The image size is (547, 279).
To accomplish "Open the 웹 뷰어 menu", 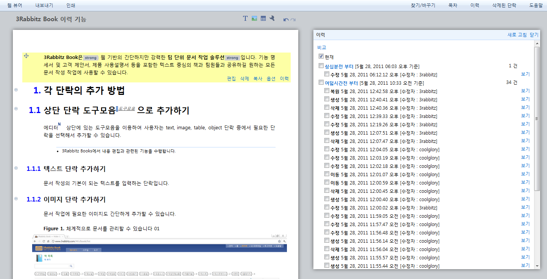I will click(x=15, y=5).
